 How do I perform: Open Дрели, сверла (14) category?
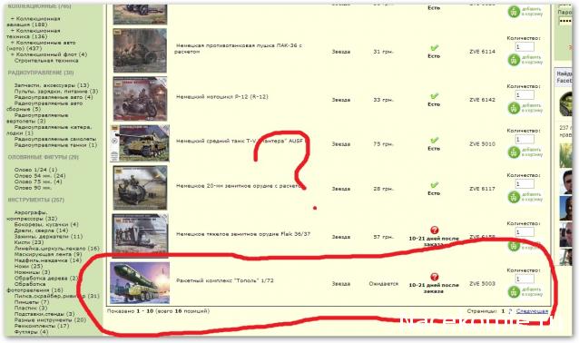pyautogui.click(x=41, y=230)
